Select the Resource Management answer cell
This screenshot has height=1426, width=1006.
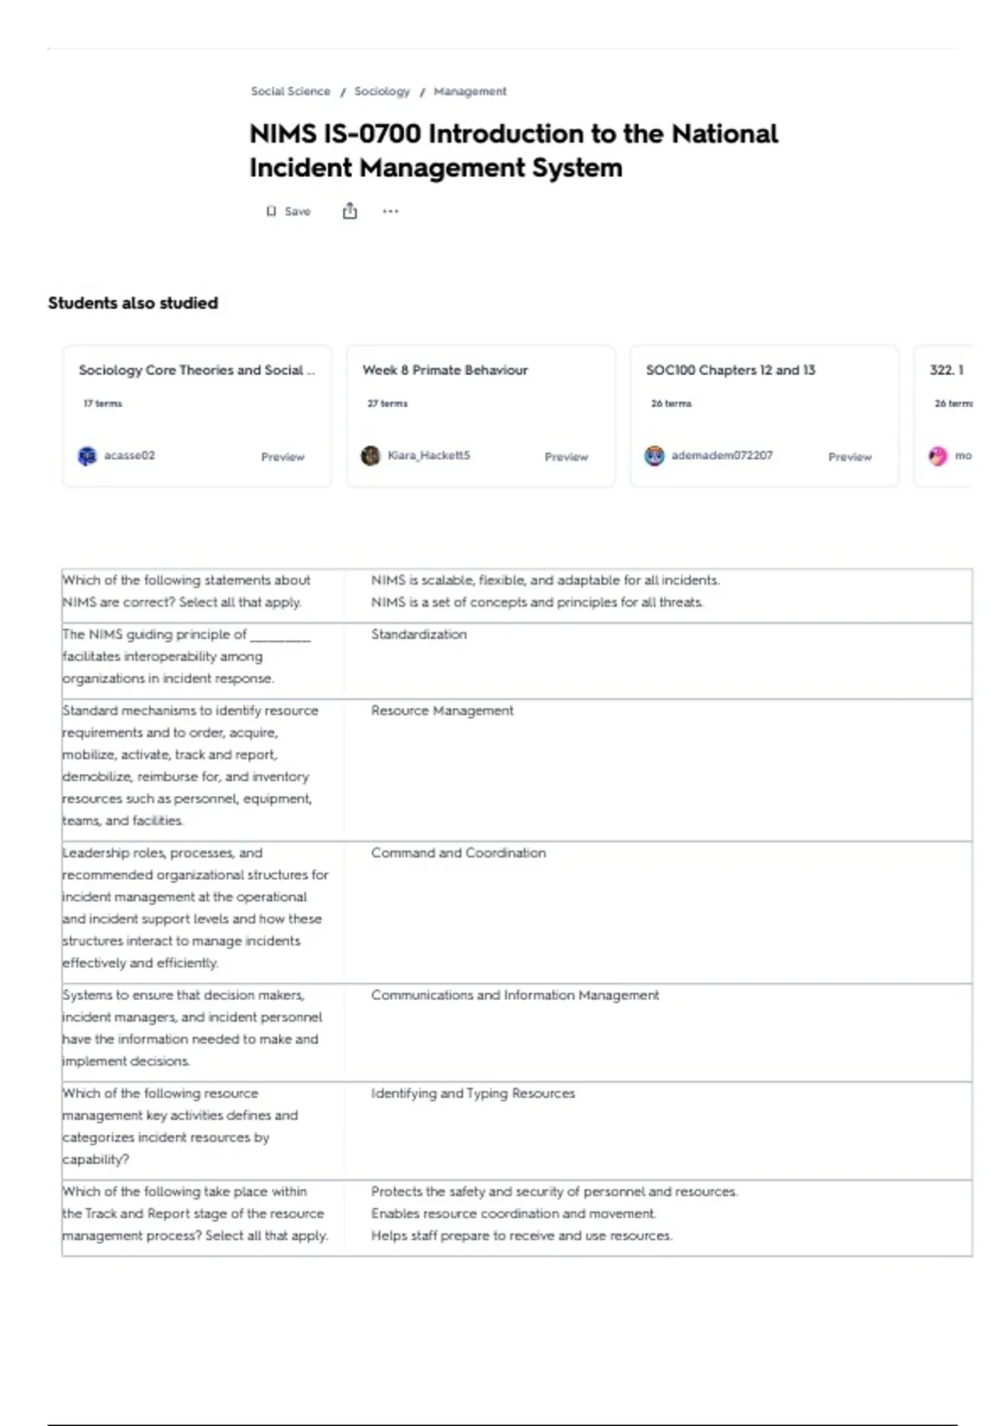pyautogui.click(x=658, y=770)
